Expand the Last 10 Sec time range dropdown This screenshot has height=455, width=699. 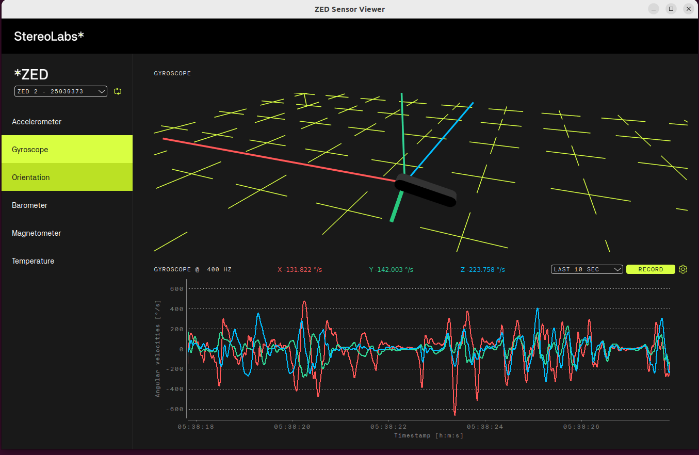(587, 269)
